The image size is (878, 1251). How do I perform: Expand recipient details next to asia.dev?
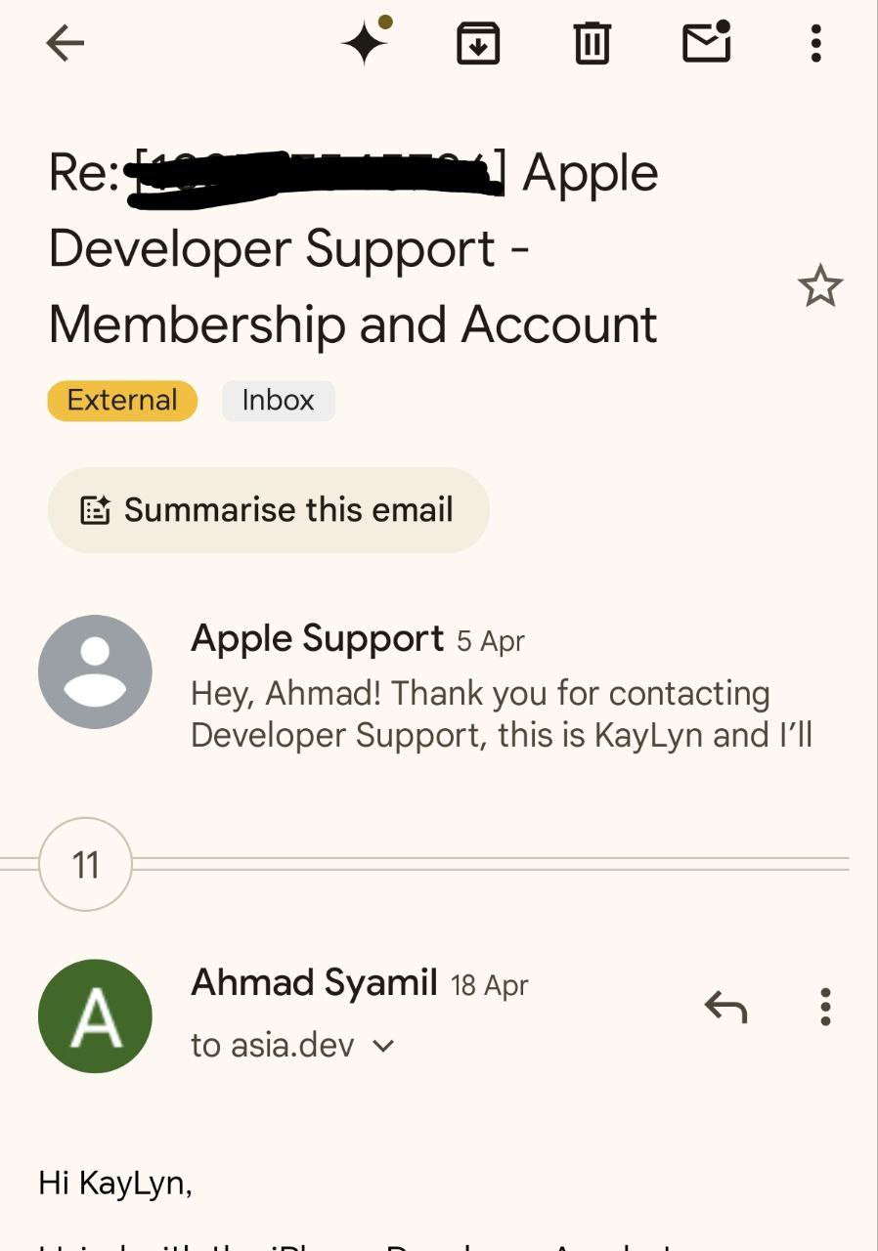tap(384, 1046)
